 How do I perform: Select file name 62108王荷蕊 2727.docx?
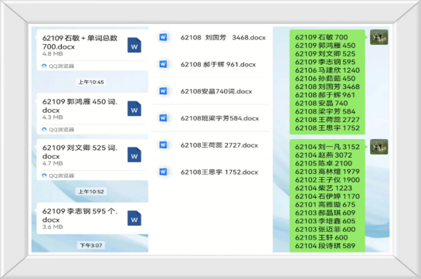point(219,145)
